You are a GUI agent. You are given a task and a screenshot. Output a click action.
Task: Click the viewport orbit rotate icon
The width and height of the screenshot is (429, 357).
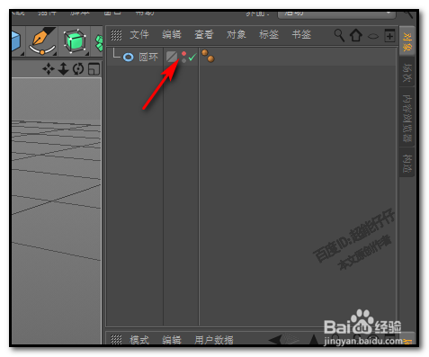coord(78,69)
